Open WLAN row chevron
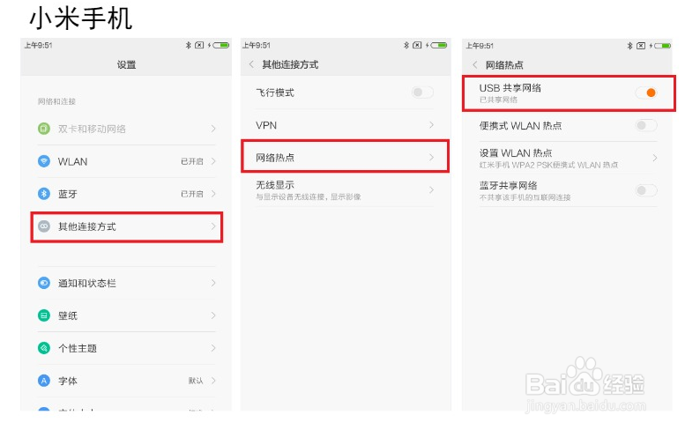 (x=213, y=161)
